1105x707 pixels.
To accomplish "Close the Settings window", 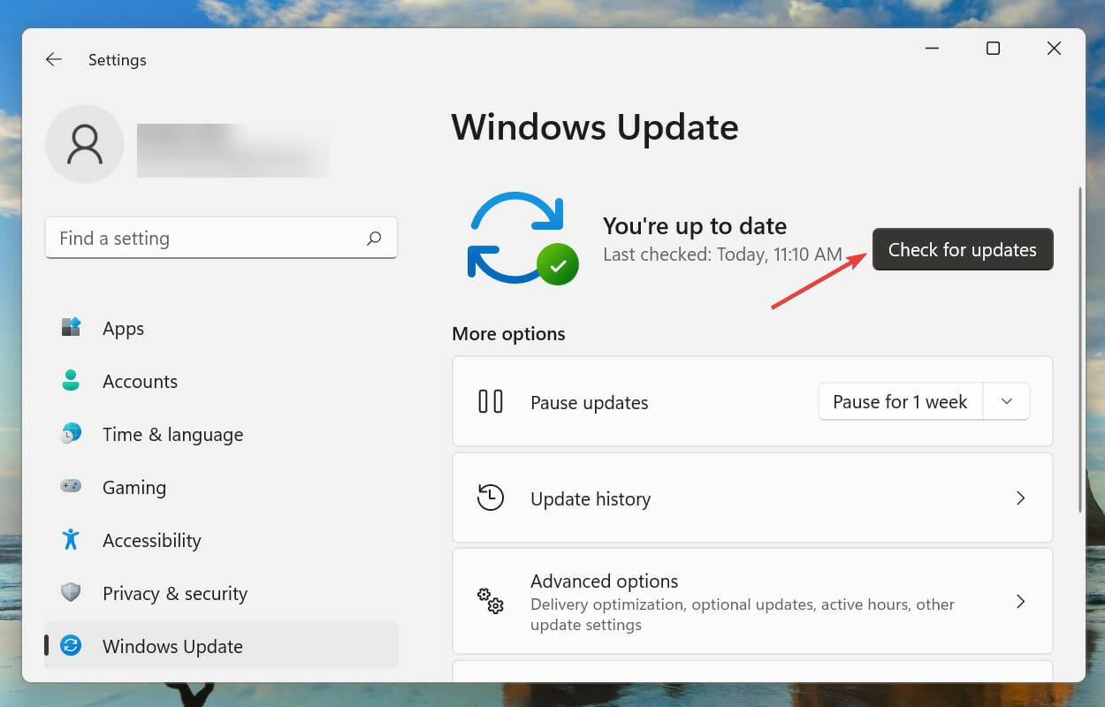I will click(x=1054, y=49).
